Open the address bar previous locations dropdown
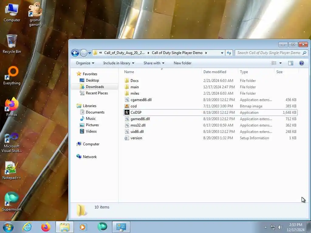The height and width of the screenshot is (233, 311). 222,53
